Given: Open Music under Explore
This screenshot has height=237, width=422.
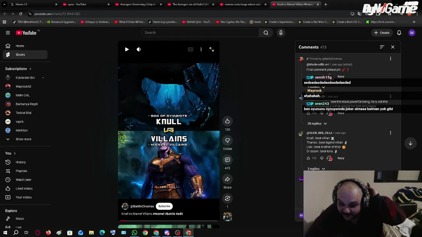Looking at the screenshot, I should coord(25,219).
